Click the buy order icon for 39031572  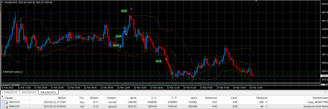[6, 102]
